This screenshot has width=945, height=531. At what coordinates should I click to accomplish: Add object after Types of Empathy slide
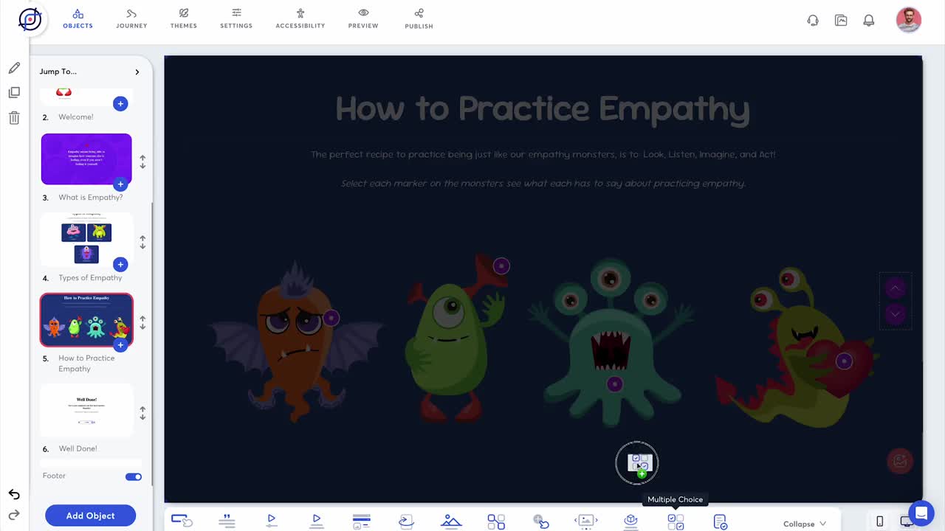coord(120,264)
